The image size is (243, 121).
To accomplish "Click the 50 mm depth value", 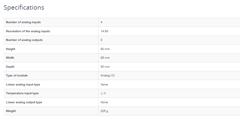I will (105, 67).
